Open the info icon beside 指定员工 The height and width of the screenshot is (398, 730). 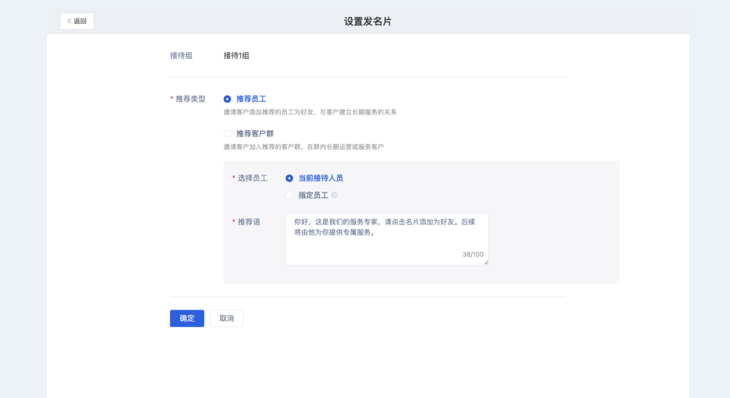click(x=335, y=195)
